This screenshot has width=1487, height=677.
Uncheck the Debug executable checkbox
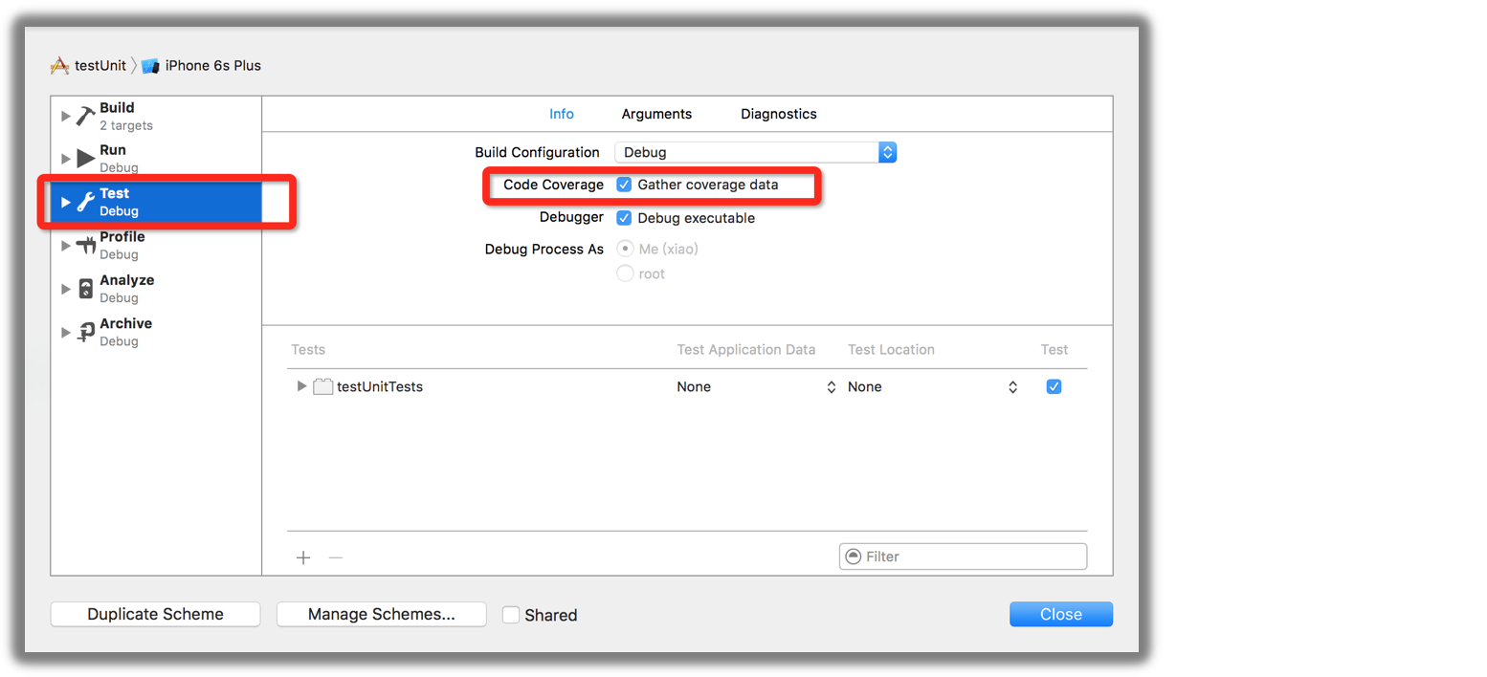(x=624, y=218)
